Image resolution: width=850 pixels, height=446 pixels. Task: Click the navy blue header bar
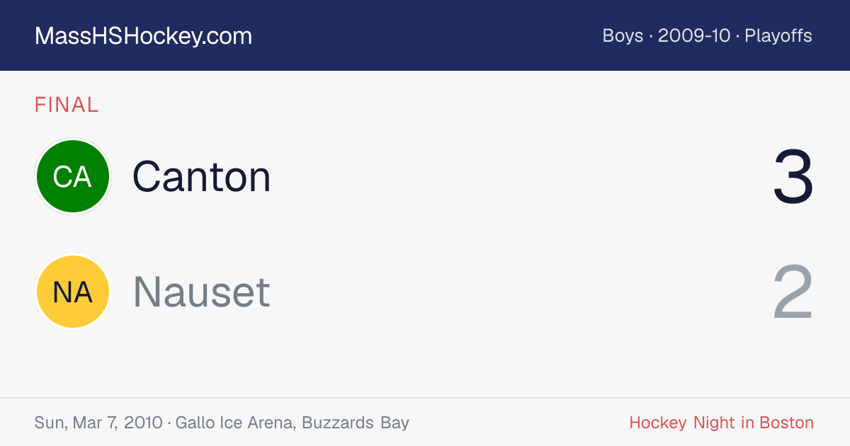425,35
